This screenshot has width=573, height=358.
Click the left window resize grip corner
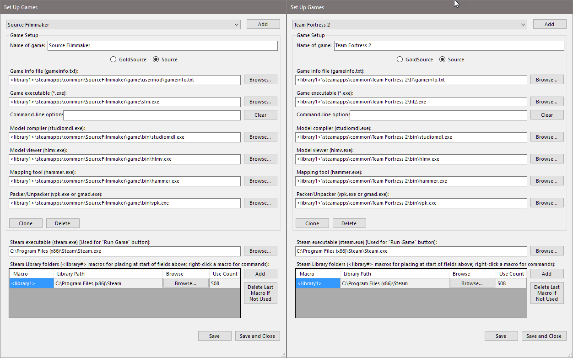click(283, 354)
